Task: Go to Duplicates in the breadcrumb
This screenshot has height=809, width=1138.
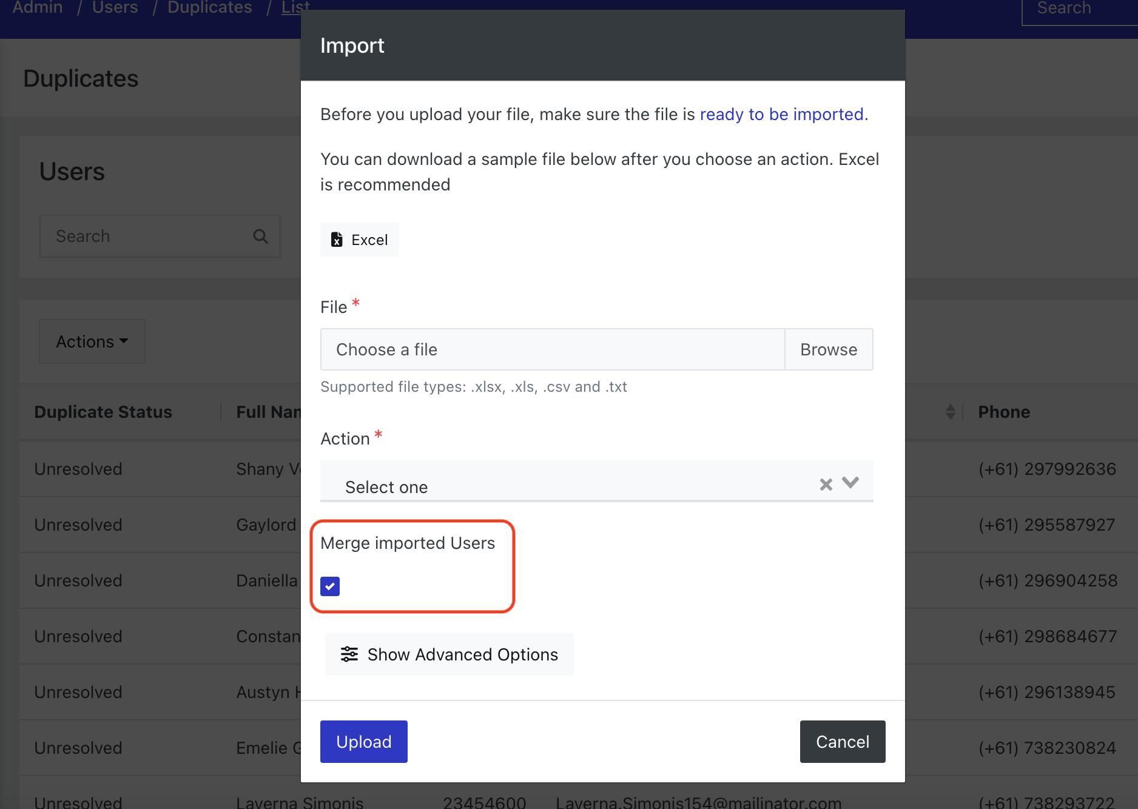Action: (210, 8)
